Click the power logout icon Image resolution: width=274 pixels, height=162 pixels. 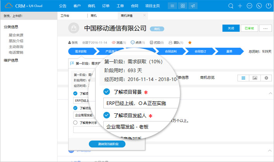(x=268, y=6)
